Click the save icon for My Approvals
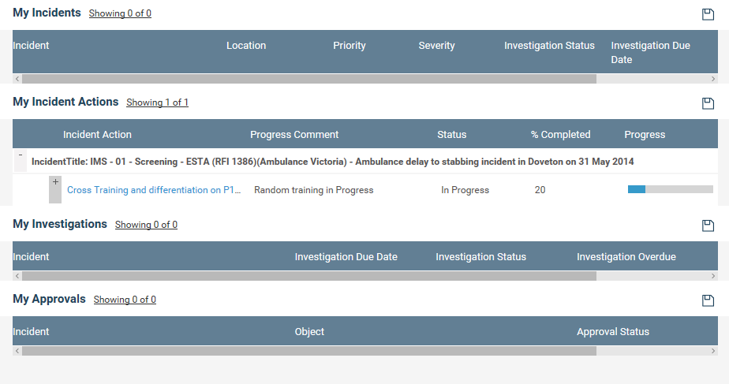The width and height of the screenshot is (729, 384). pyautogui.click(x=708, y=300)
